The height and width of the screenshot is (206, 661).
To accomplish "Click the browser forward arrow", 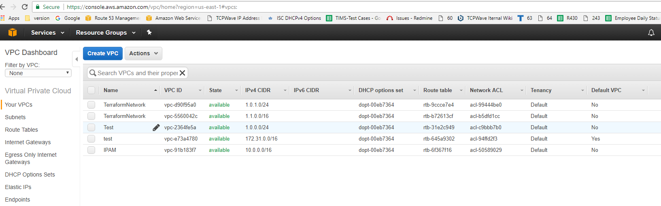I will 13,7.
